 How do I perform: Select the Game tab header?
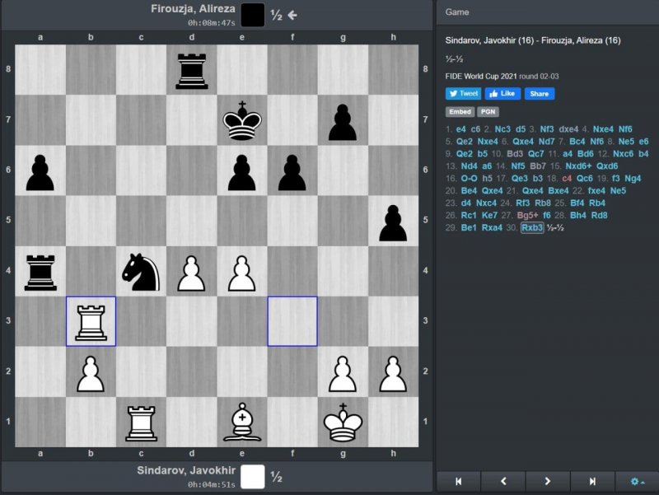pyautogui.click(x=457, y=12)
